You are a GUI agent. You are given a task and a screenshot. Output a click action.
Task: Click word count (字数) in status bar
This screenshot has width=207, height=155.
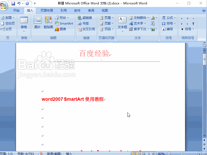coord(25,154)
